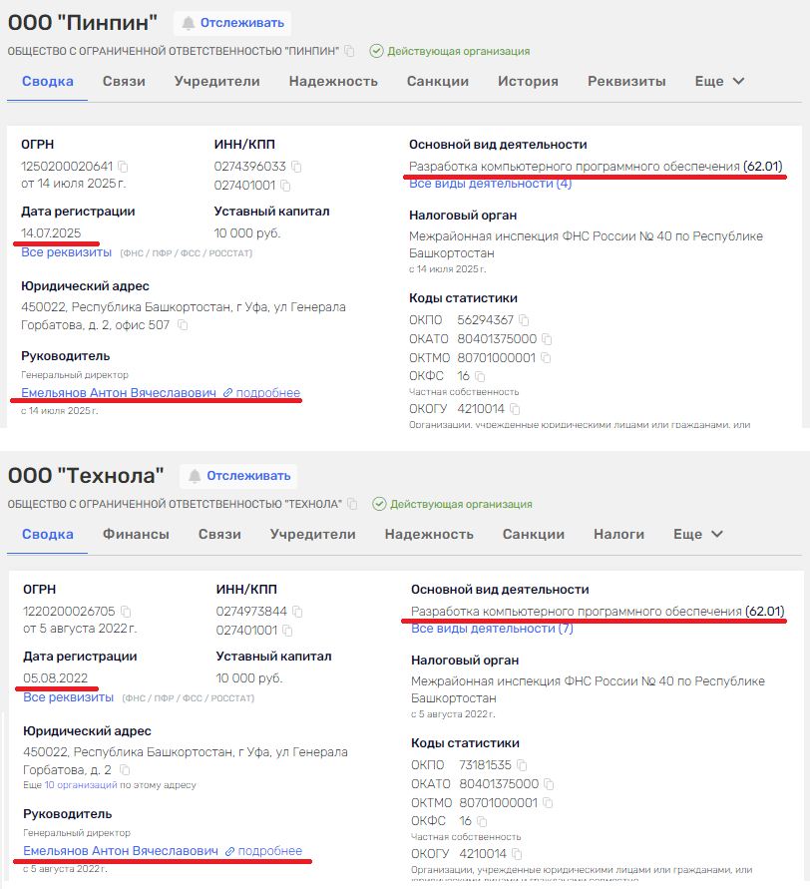Toggle tracking (Отслеживать) for ООО Технола
Screen dimensions: 810x889
pos(237,476)
